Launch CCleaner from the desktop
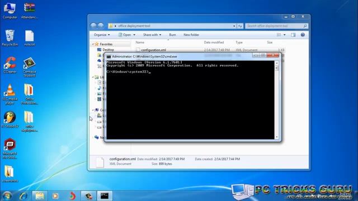The width and height of the screenshot is (358, 201). click(x=10, y=65)
